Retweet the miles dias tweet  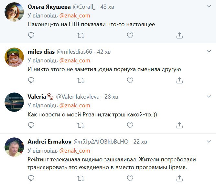[x=81, y=80]
